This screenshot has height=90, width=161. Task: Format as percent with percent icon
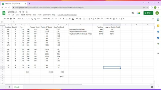click(29, 19)
